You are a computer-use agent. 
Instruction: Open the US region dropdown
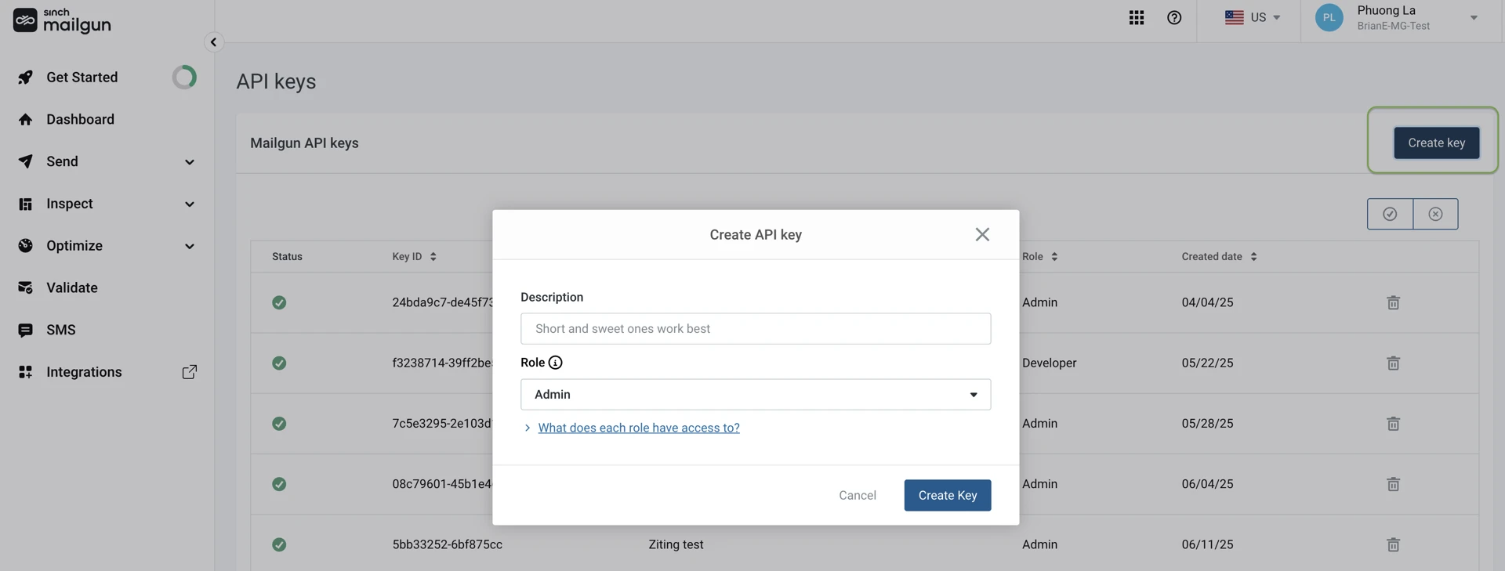[1253, 17]
